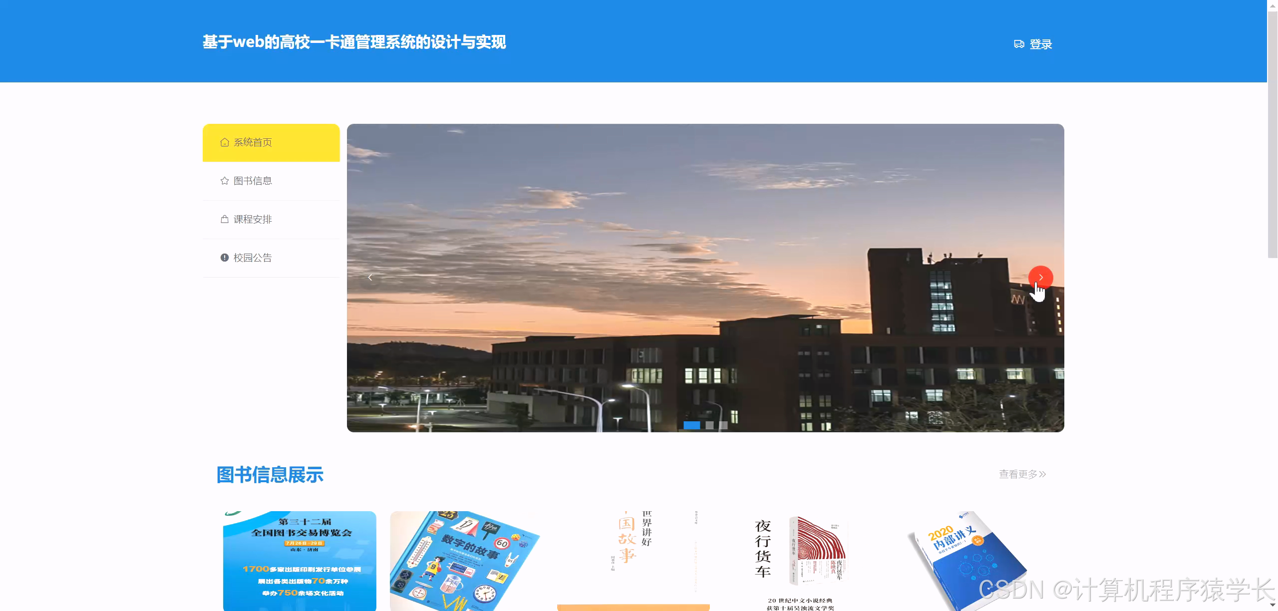Click the briefcase icon beside 课程安排

point(224,219)
